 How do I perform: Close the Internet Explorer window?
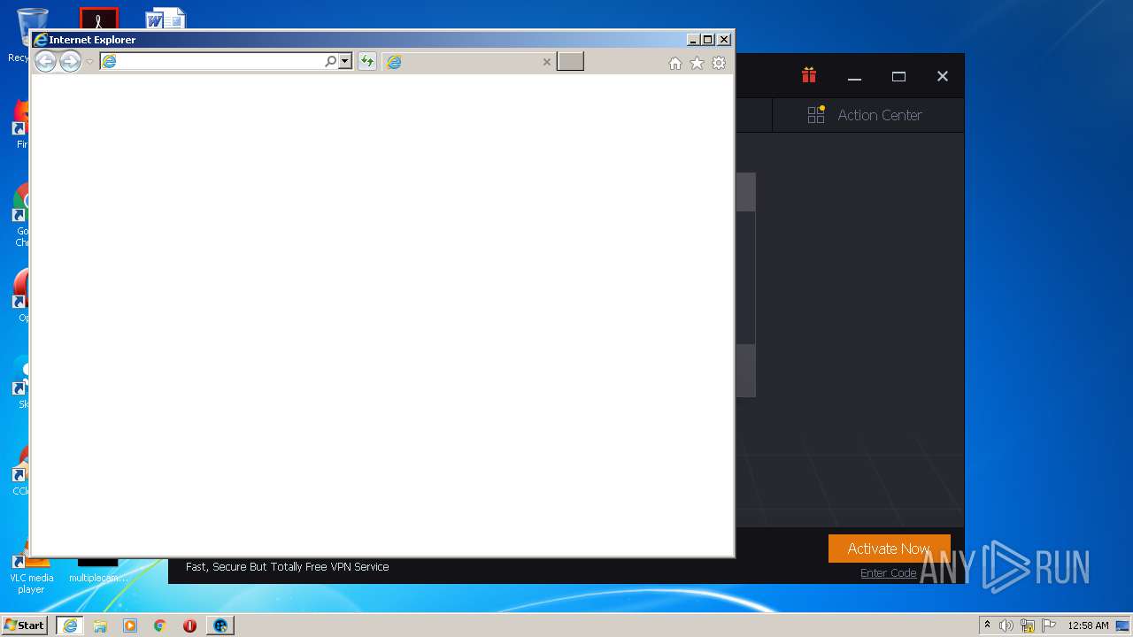click(x=724, y=40)
